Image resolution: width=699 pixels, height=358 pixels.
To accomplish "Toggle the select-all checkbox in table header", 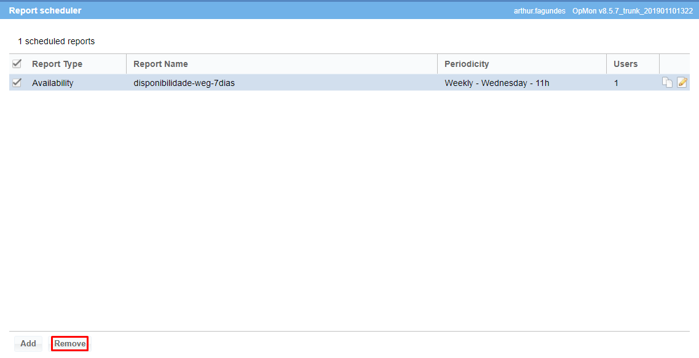I will pyautogui.click(x=17, y=64).
